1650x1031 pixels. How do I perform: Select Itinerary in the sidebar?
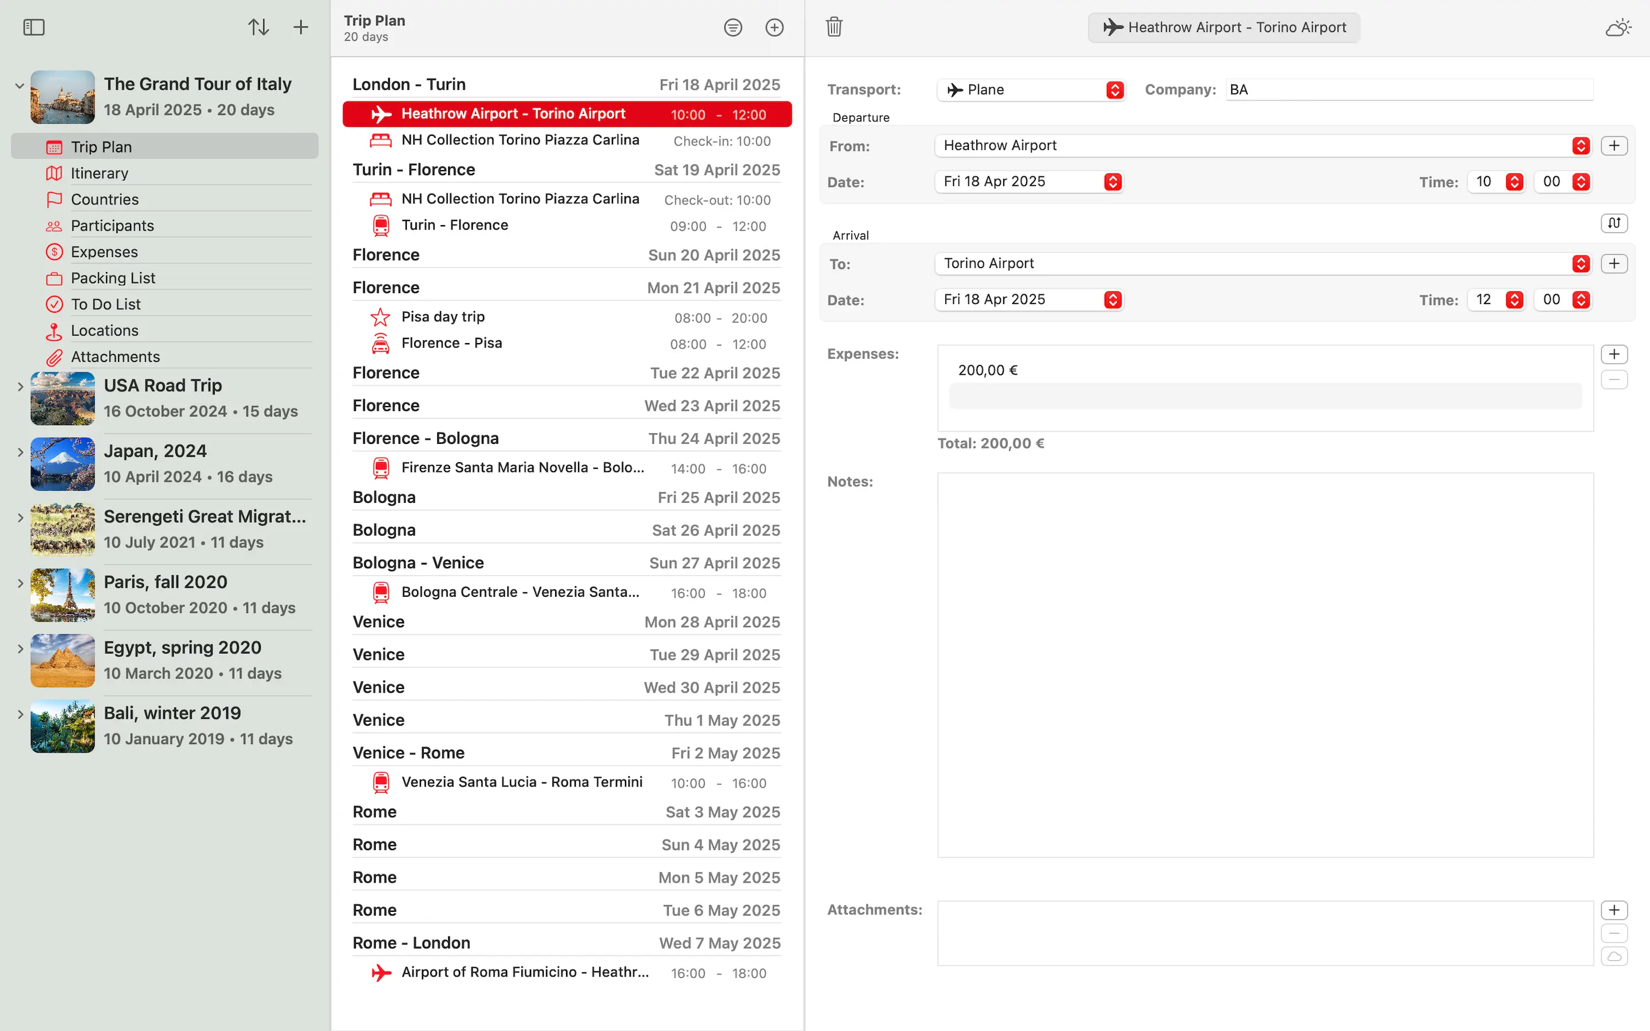[x=100, y=173]
